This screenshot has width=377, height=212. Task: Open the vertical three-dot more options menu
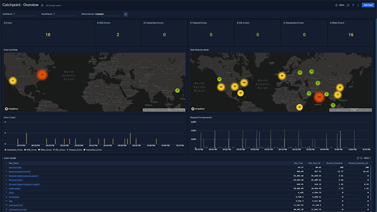tap(358, 5)
